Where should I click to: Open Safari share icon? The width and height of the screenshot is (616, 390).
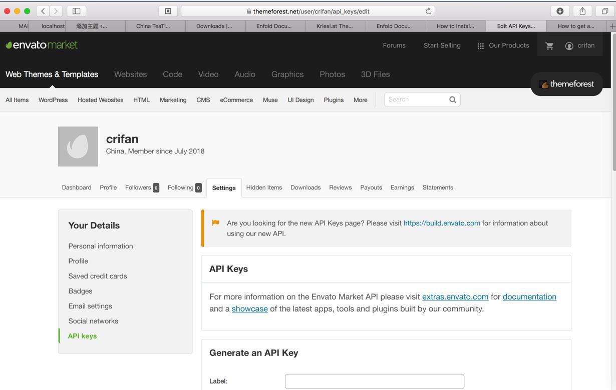coord(582,11)
